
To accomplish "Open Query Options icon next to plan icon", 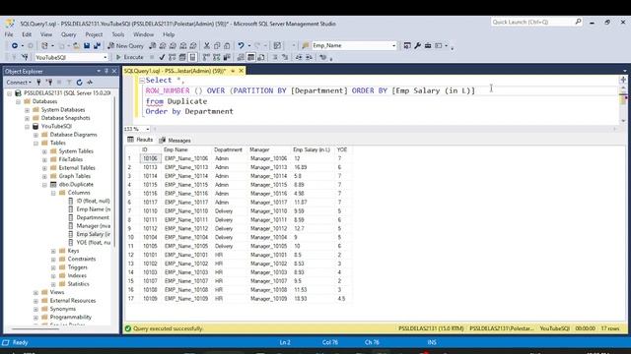I will 182,57.
